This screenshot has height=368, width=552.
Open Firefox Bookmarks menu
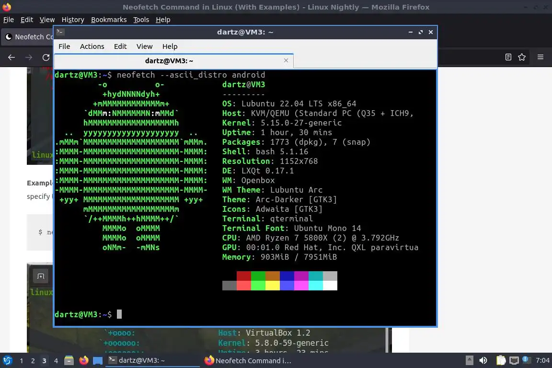click(109, 20)
